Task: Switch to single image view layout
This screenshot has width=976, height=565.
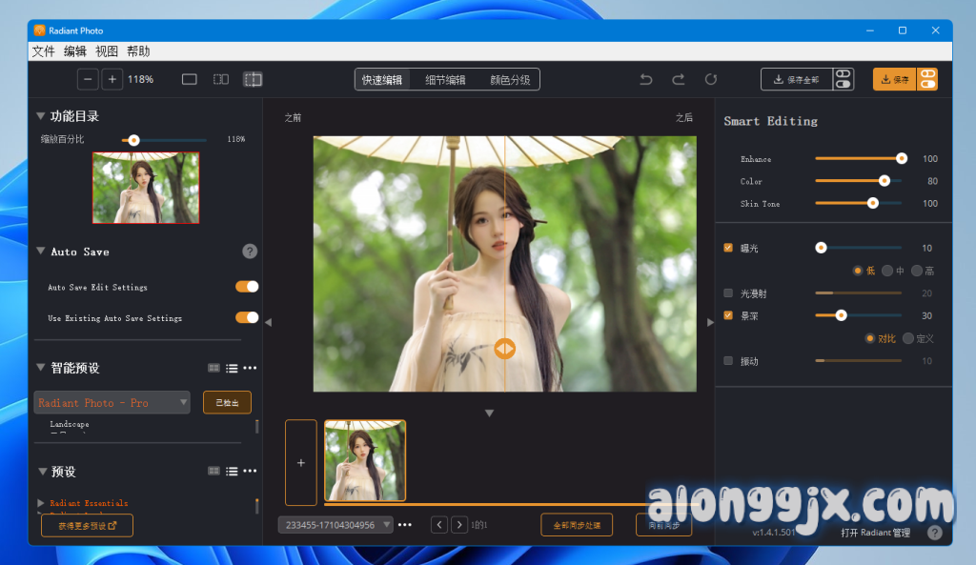Action: pyautogui.click(x=189, y=79)
